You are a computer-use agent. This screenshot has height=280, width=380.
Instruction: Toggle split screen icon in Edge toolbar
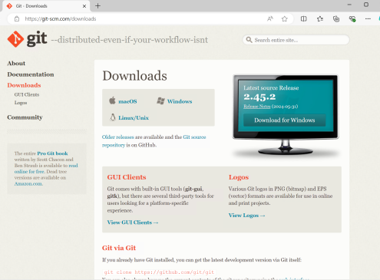[303, 18]
